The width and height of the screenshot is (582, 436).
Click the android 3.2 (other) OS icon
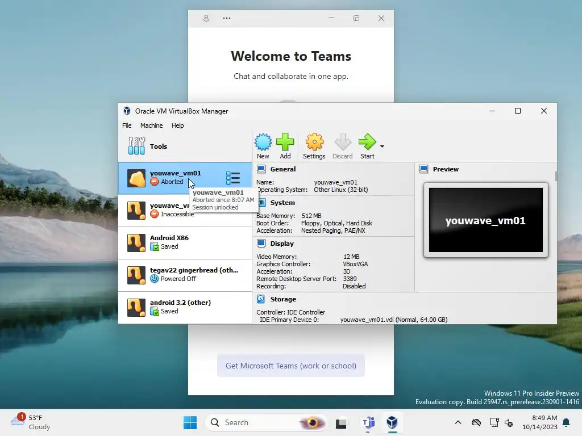point(136,308)
